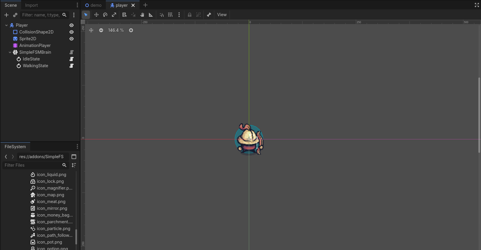Open script attached to SimpleFSMBrain
Screen dimensions: 481x250
(72, 52)
